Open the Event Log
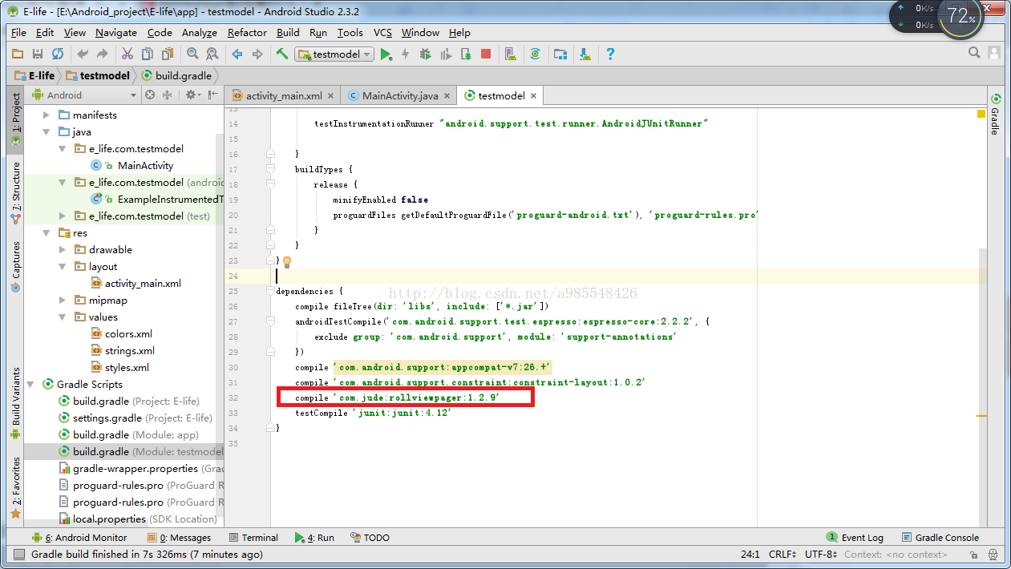Image resolution: width=1011 pixels, height=569 pixels. [855, 538]
